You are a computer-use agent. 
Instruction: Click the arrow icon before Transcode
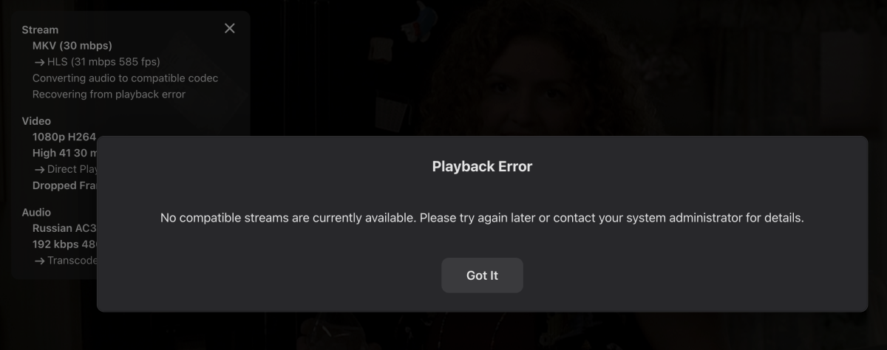39,261
